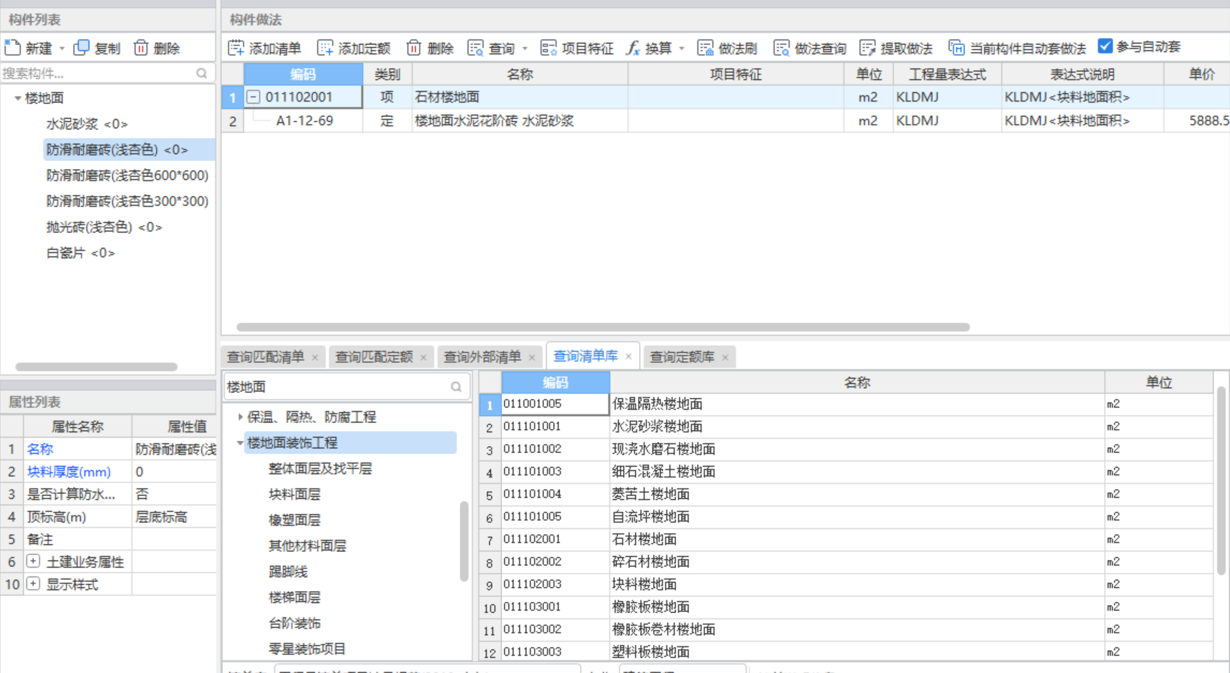This screenshot has width=1230, height=673.
Task: Click 删除 icon in 构件做法 toolbar
Action: pyautogui.click(x=414, y=48)
